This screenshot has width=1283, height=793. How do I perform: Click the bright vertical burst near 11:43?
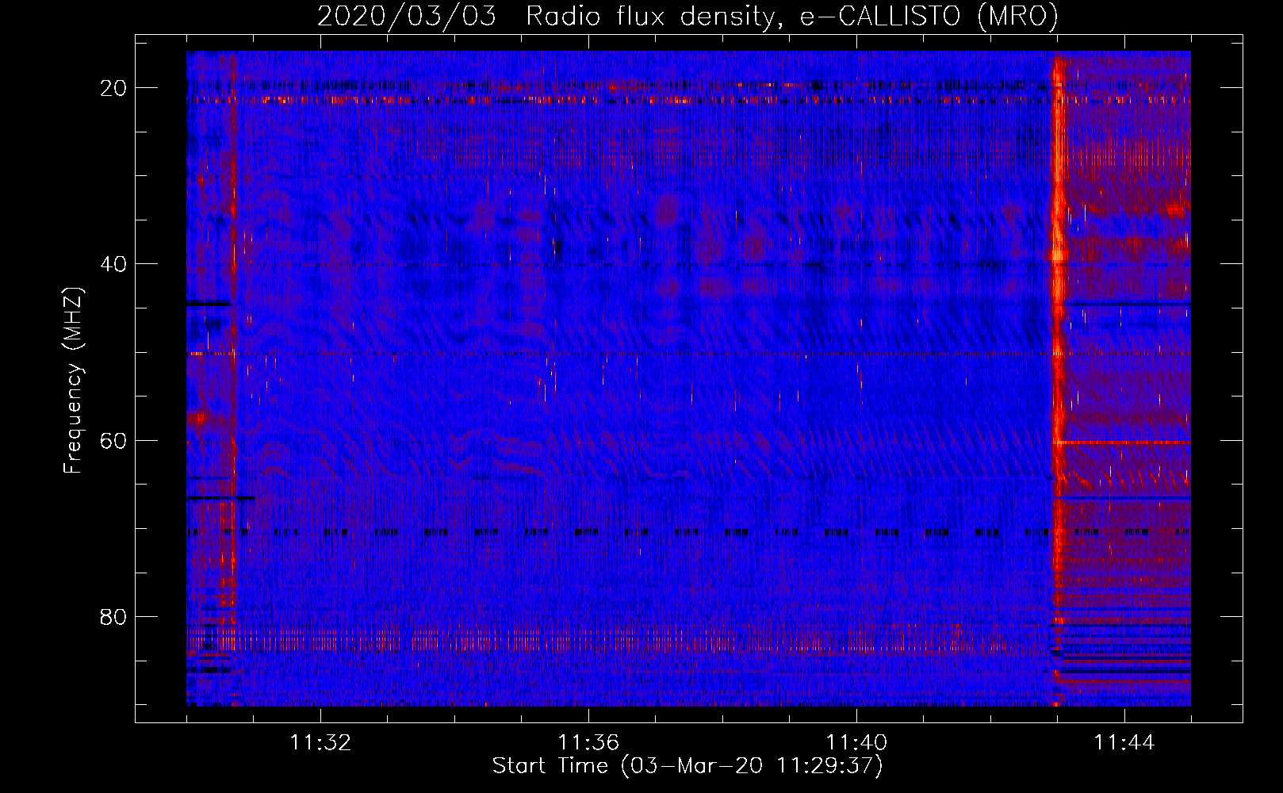coord(1057,379)
